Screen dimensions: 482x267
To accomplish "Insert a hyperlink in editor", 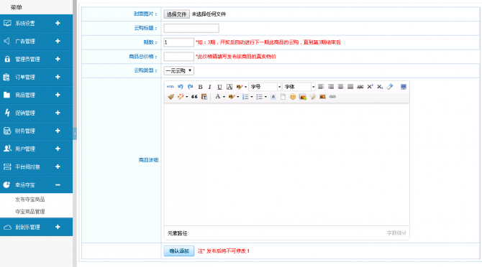I will 332,97.
